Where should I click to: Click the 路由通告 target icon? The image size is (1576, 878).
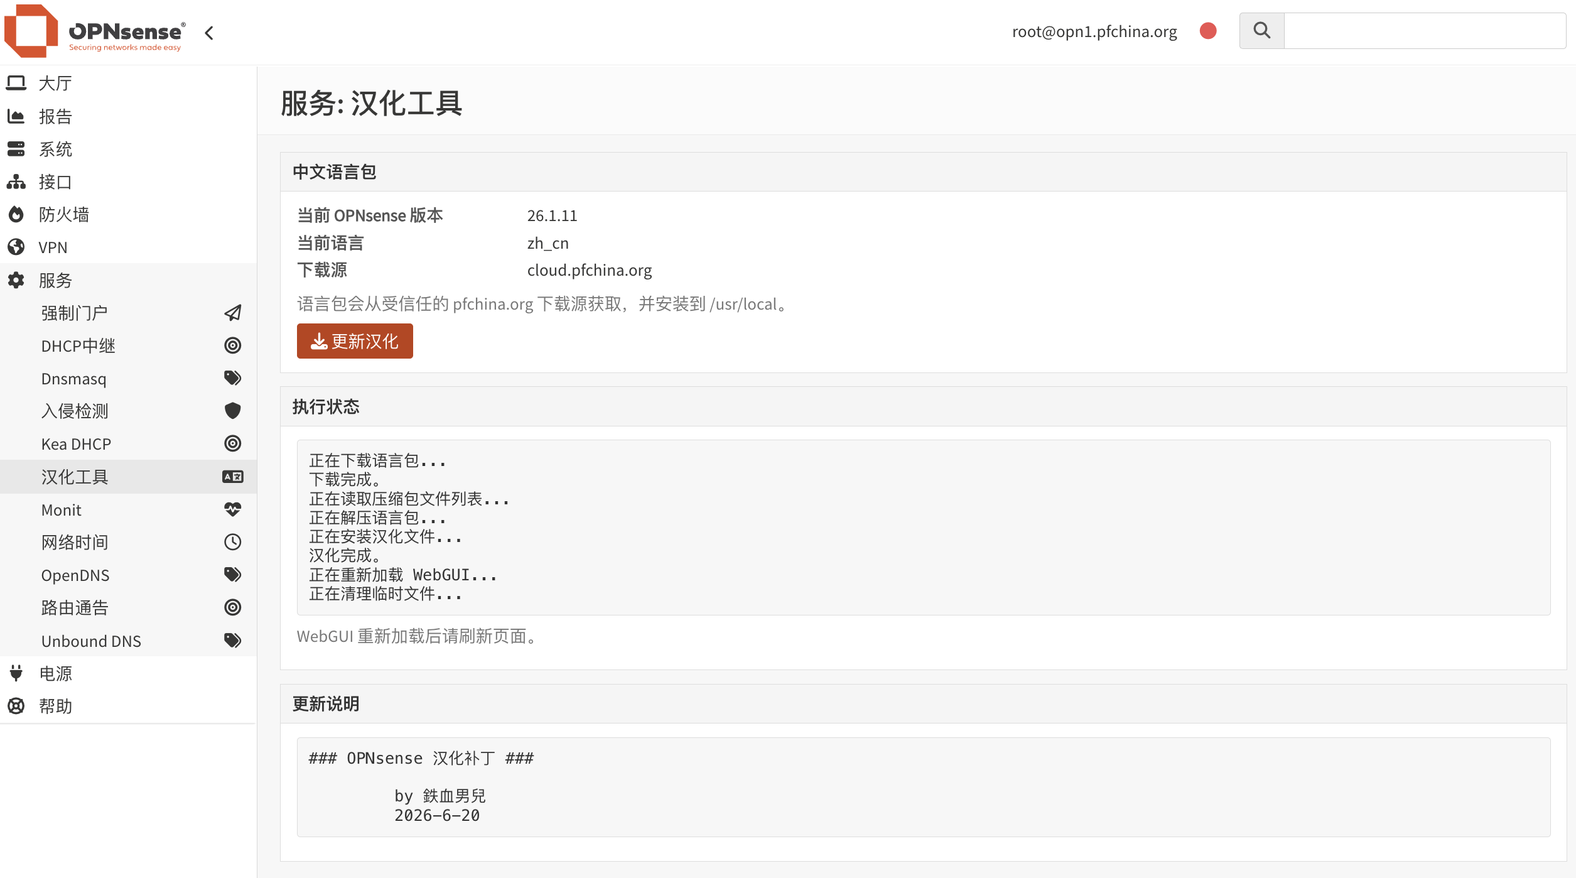click(x=233, y=607)
